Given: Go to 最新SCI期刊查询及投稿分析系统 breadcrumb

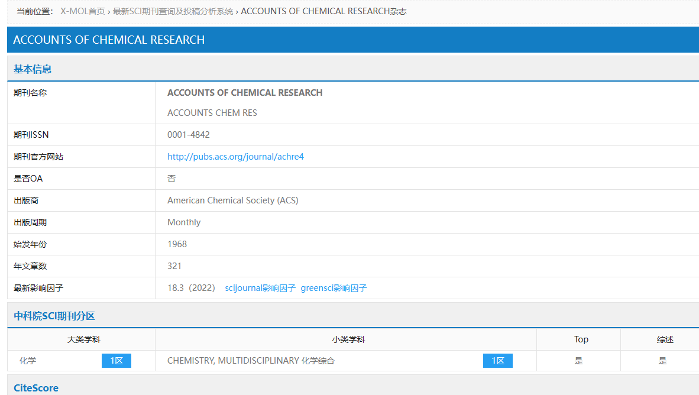Looking at the screenshot, I should pos(173,11).
